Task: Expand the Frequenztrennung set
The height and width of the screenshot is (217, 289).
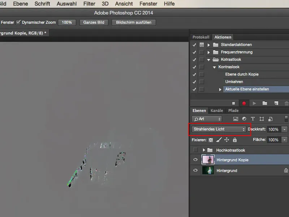Action: pos(209,52)
